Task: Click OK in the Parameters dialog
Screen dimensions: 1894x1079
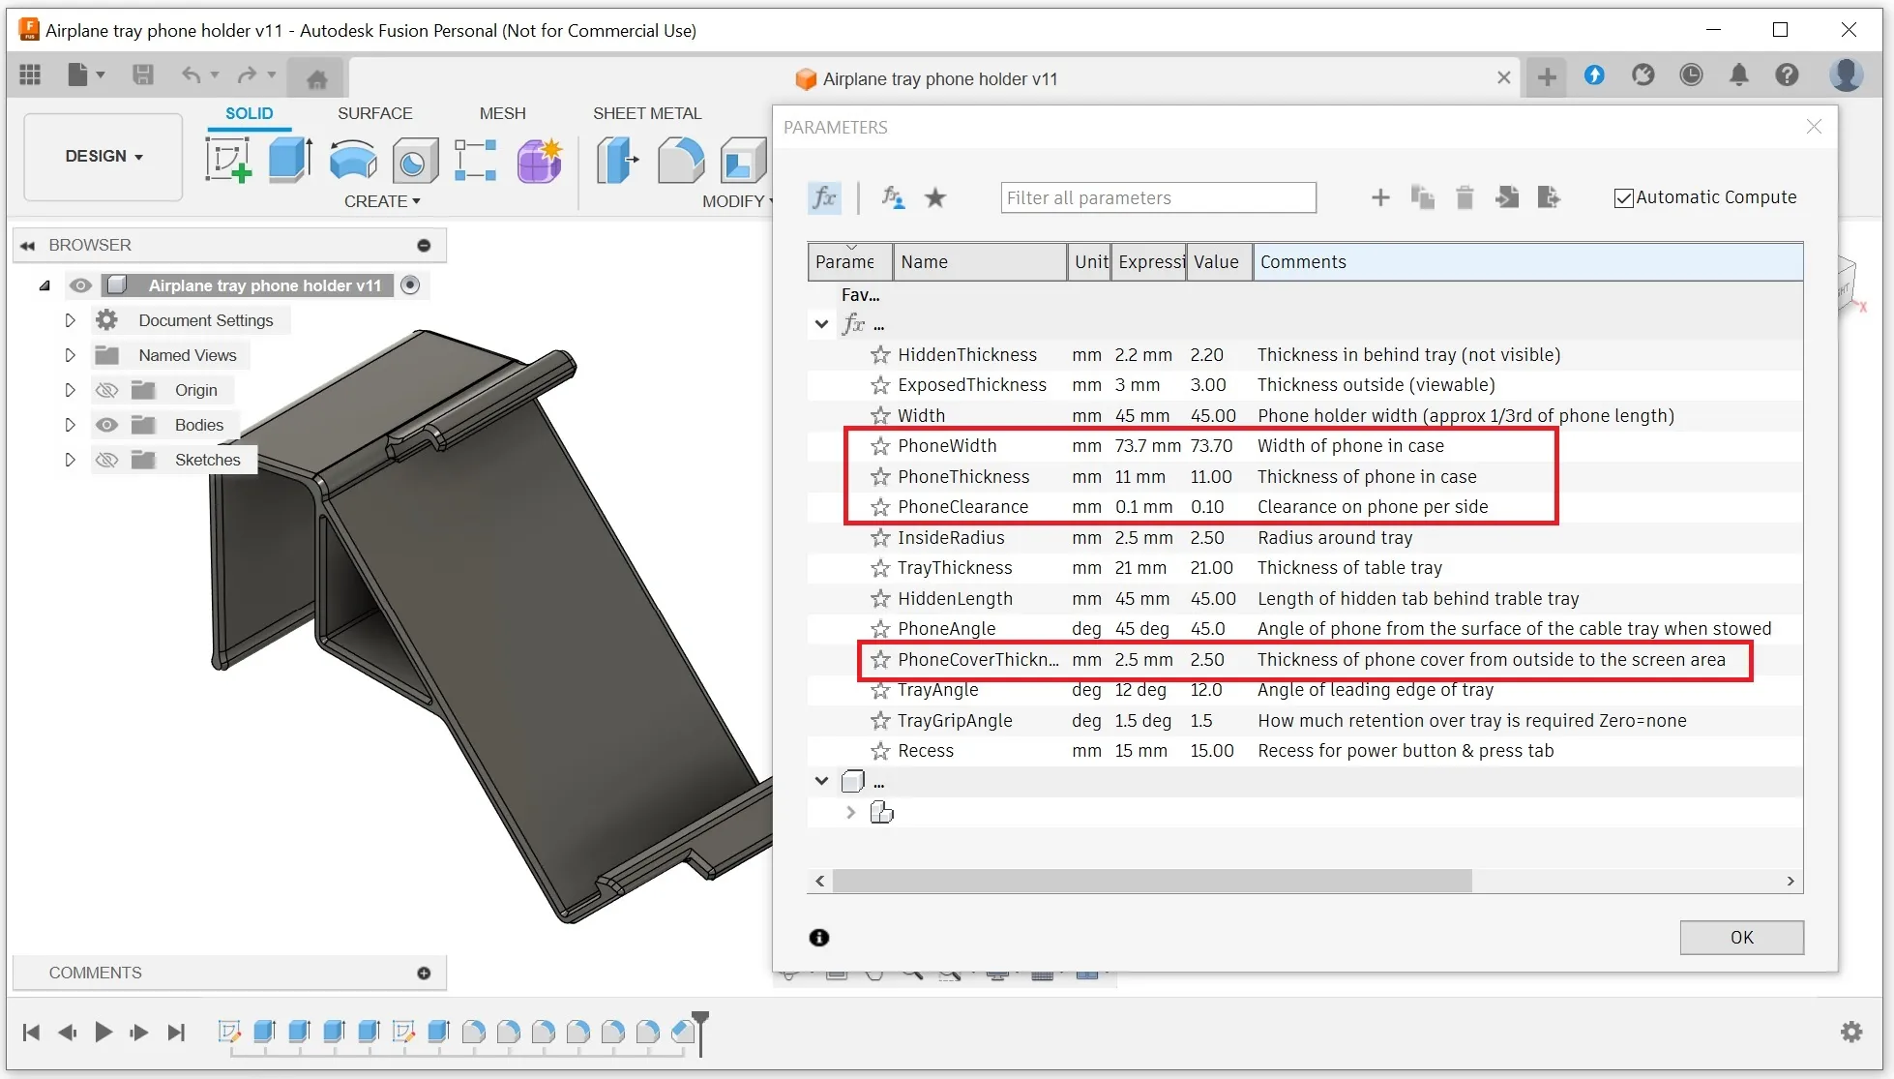Action: tap(1741, 937)
